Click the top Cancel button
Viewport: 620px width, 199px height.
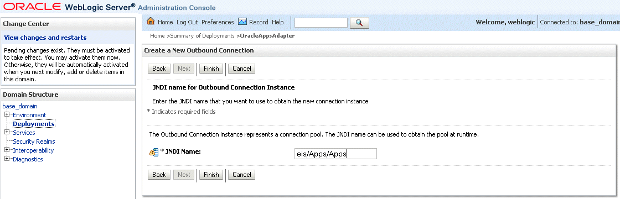[x=241, y=69]
